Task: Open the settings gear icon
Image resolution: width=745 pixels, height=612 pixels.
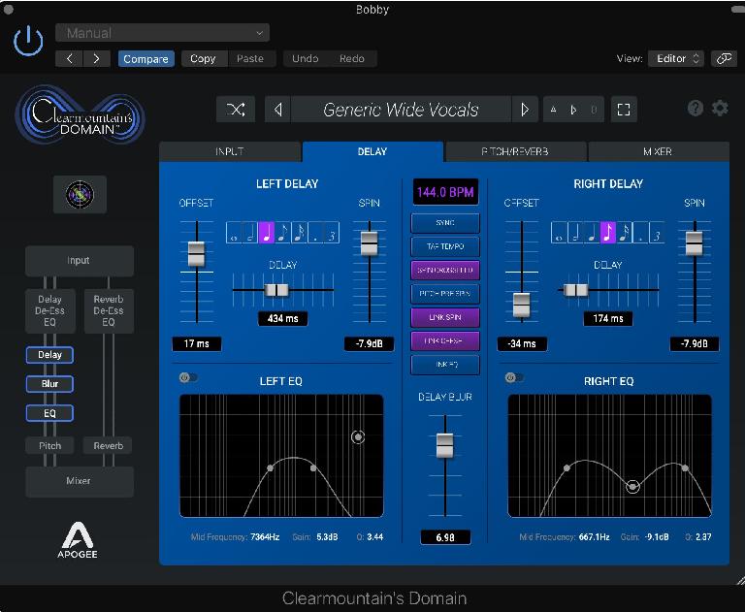Action: pyautogui.click(x=720, y=109)
